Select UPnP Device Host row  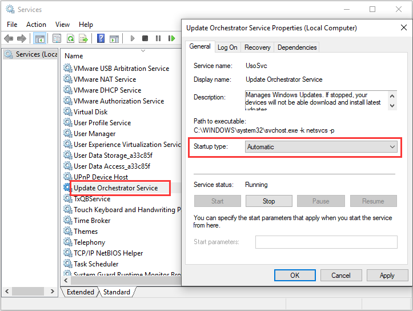point(101,177)
